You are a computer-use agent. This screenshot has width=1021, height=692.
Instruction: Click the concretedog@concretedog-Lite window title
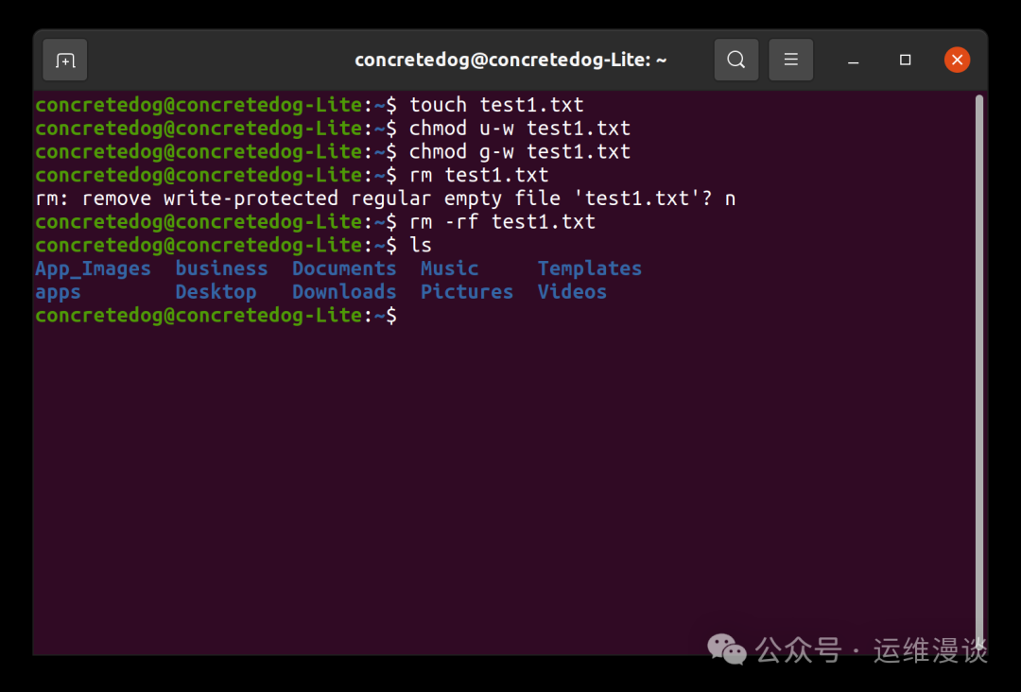pos(510,60)
